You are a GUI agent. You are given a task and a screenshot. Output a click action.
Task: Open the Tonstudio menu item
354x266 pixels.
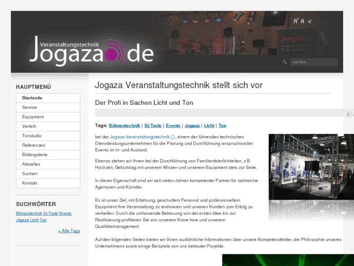point(48,136)
